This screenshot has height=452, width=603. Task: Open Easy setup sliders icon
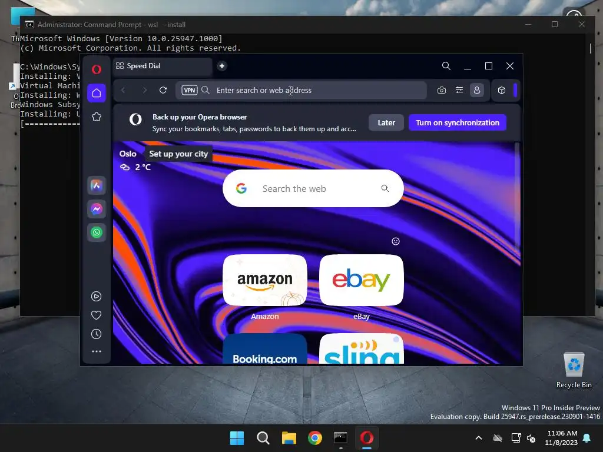[x=459, y=90]
